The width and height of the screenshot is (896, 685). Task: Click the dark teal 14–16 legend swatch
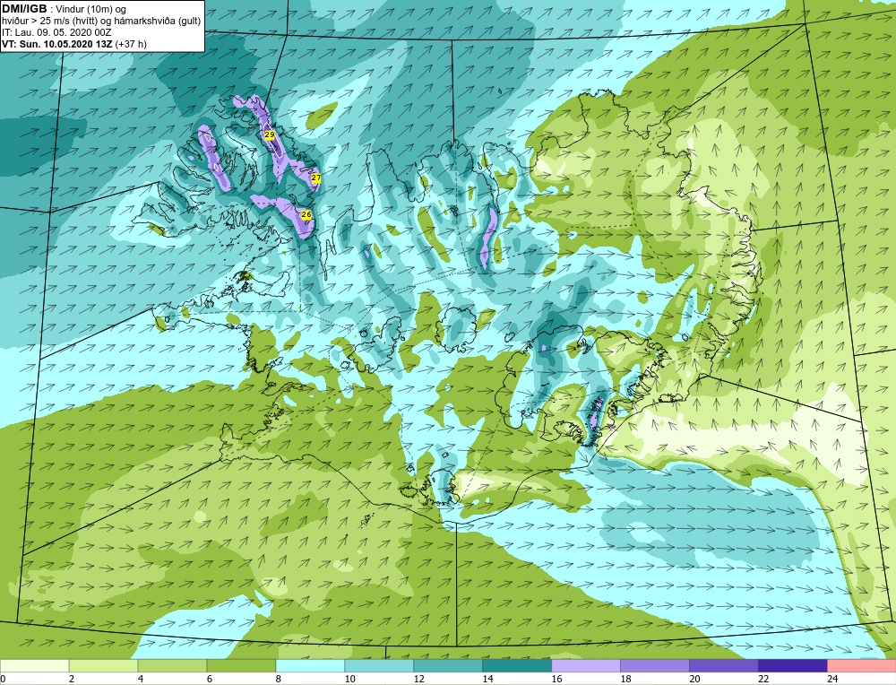[517, 665]
